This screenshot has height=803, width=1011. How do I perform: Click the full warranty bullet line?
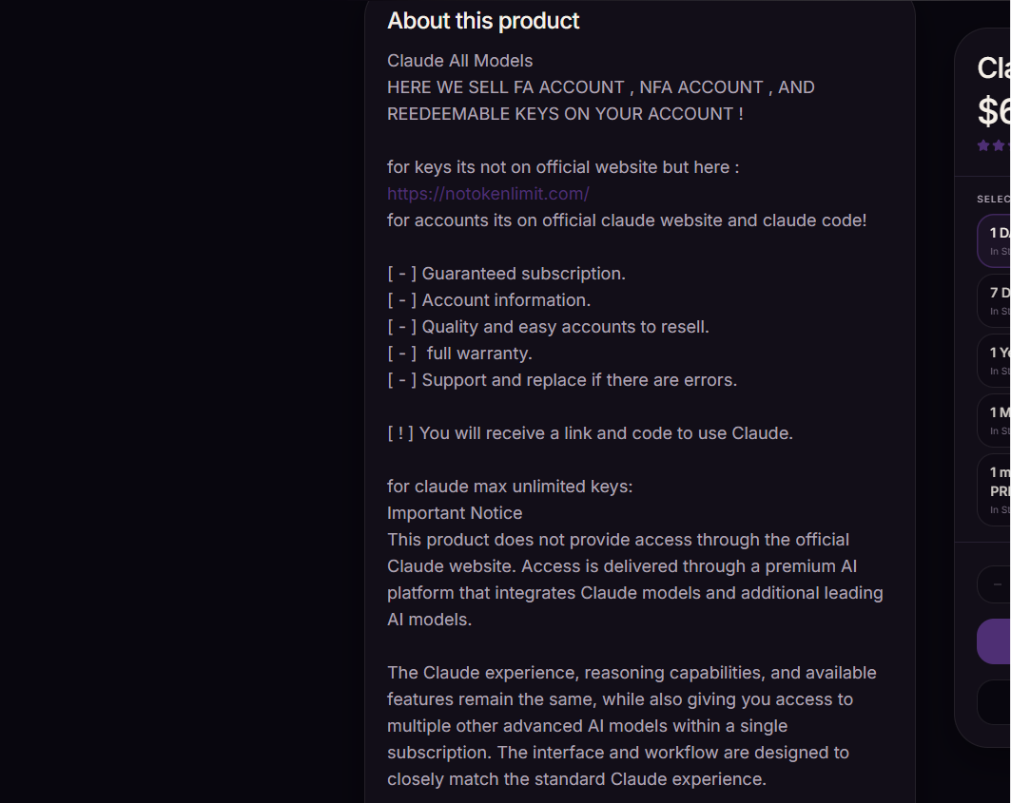tap(459, 354)
